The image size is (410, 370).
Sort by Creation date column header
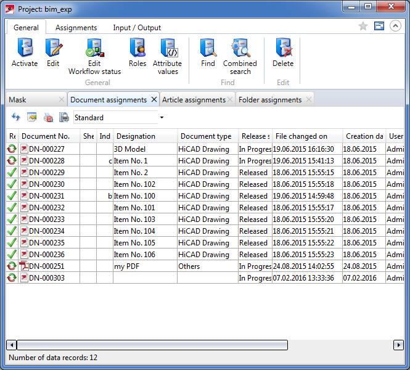[364, 136]
